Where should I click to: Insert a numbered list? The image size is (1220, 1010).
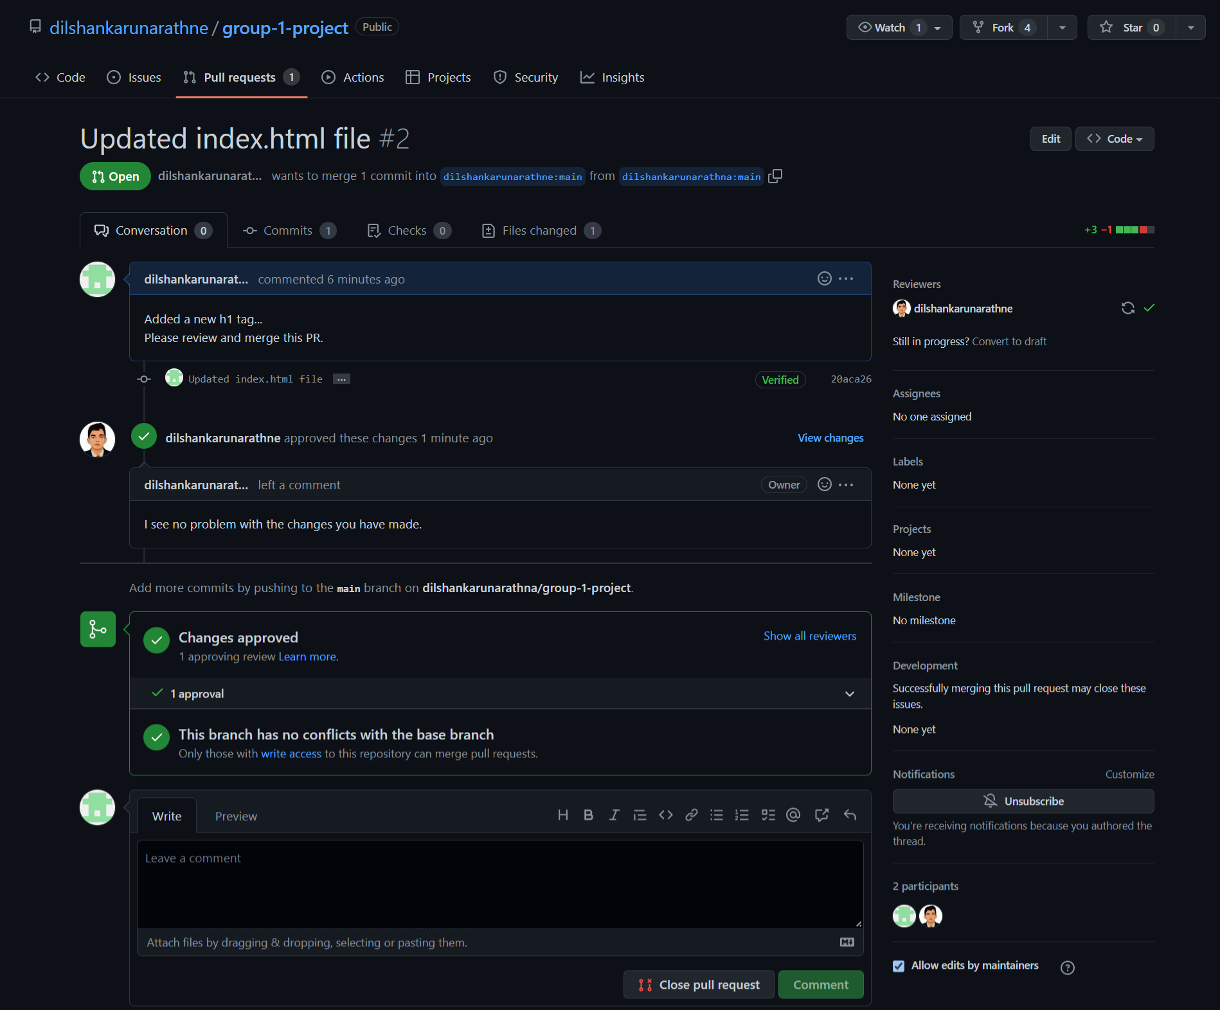click(742, 815)
